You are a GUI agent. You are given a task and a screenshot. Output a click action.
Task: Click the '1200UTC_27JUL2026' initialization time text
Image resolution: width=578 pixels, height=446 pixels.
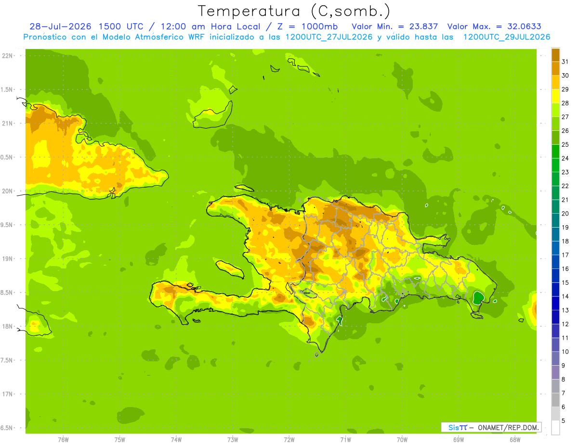tap(329, 37)
